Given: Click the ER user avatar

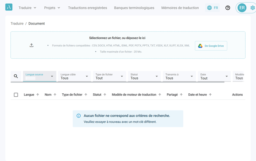Looking at the screenshot, I should (x=242, y=8).
